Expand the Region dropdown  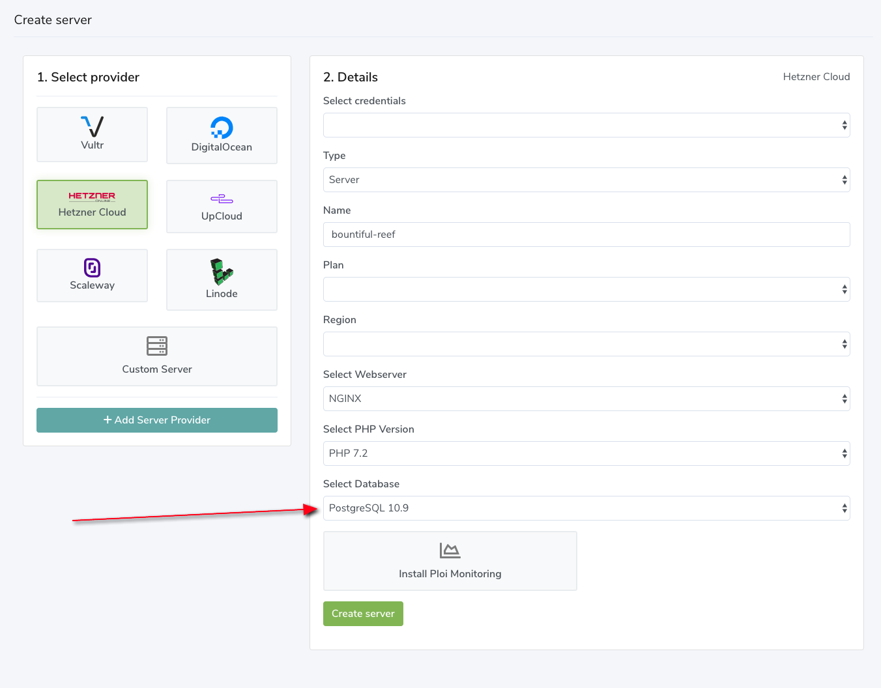[x=586, y=344]
